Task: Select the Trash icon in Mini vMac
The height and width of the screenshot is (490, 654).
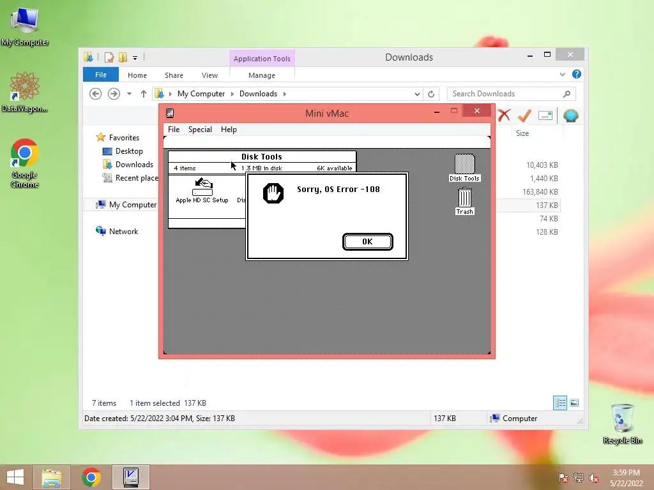Action: 465,201
